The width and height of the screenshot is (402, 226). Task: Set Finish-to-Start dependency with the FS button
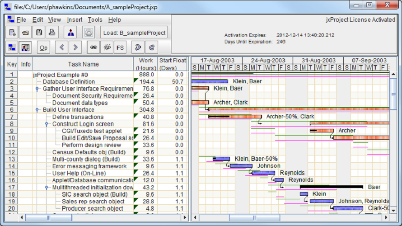pyautogui.click(x=120, y=47)
